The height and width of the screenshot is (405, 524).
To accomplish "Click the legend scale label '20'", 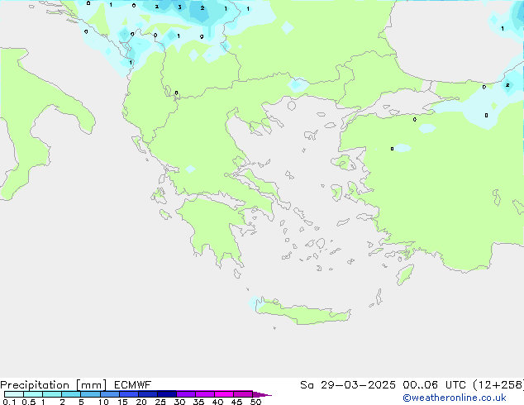I will click(x=141, y=402).
